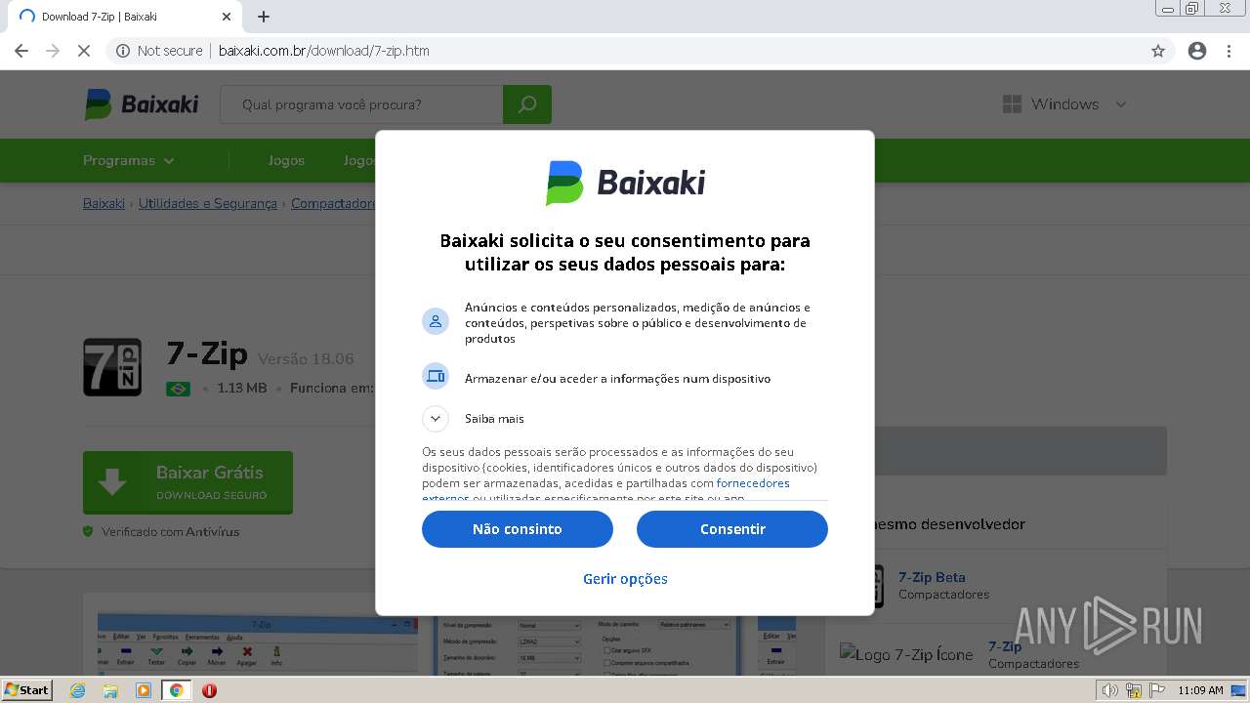Open the Chrome profile avatar
The image size is (1250, 703).
[x=1197, y=51]
